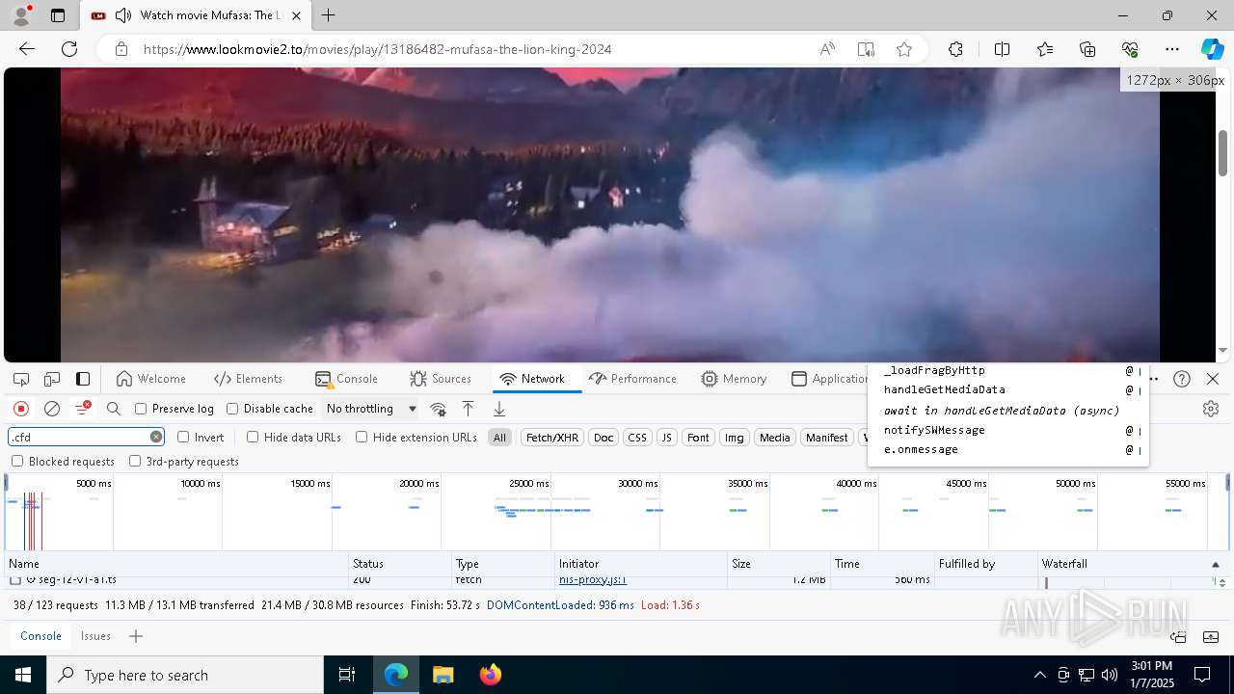1234x694 pixels.
Task: Import HAR file upload arrow
Action: [x=468, y=409]
